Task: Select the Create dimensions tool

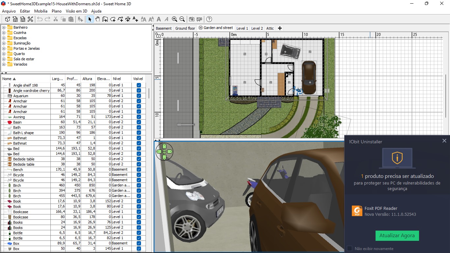Action: click(128, 19)
